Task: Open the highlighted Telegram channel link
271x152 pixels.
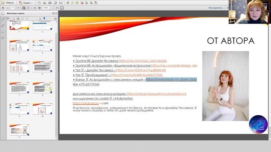Action: 171,80
